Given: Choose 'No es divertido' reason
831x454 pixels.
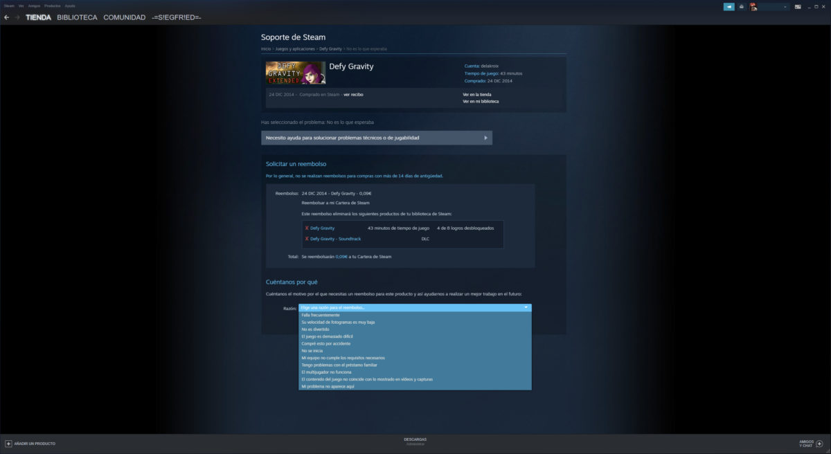Looking at the screenshot, I should [x=315, y=329].
